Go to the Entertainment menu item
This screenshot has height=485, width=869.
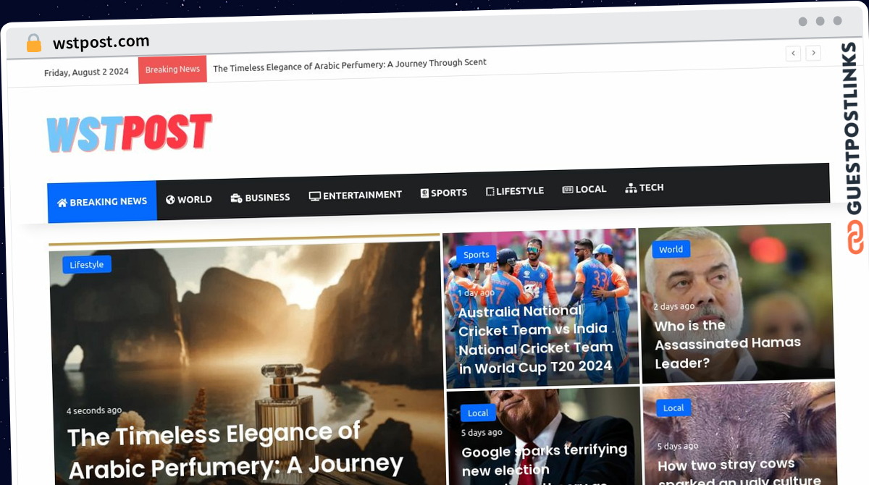(x=356, y=195)
